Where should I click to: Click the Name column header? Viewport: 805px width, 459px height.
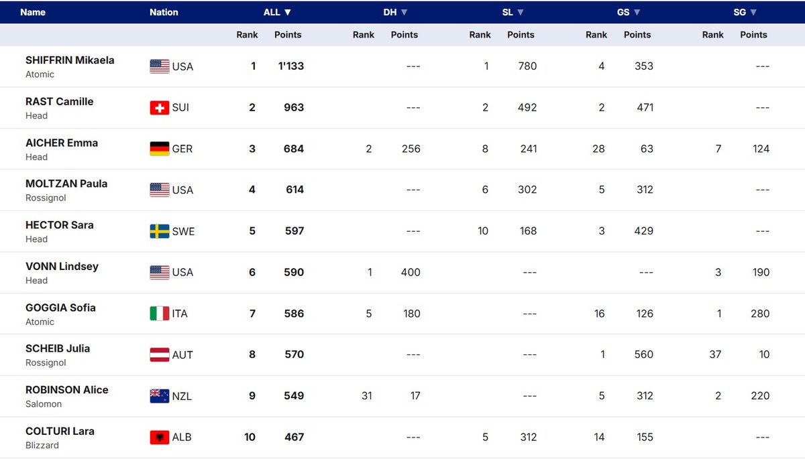click(x=33, y=12)
